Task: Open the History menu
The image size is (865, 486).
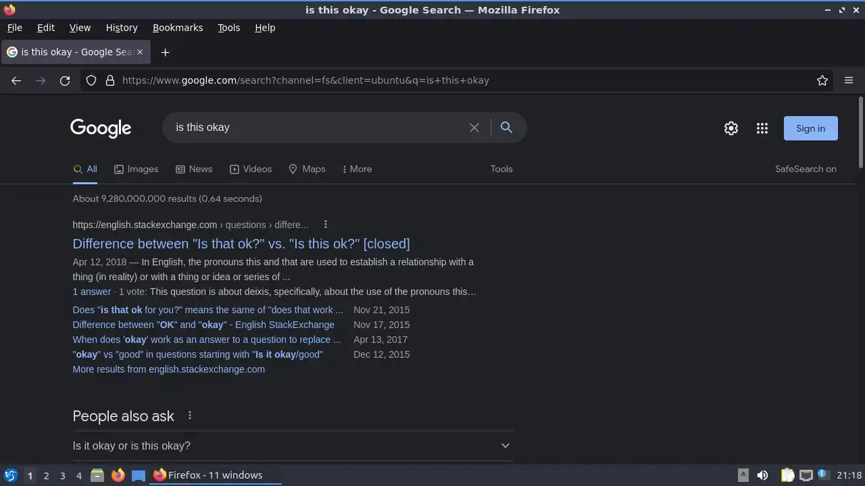Action: (x=122, y=28)
